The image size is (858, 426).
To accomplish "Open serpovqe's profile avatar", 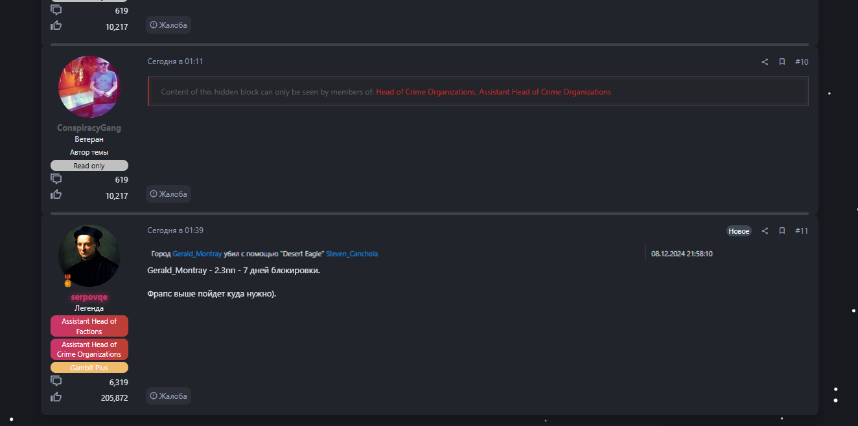I will point(89,256).
